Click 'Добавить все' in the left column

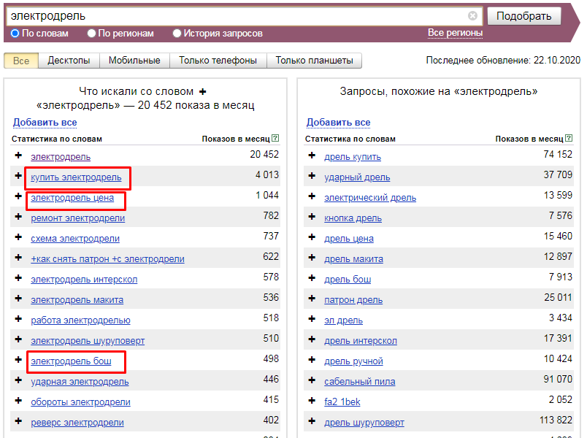(x=45, y=123)
